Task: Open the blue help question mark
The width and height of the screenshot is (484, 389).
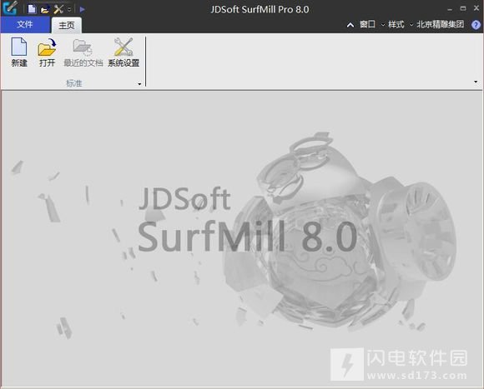Action: tap(476, 25)
